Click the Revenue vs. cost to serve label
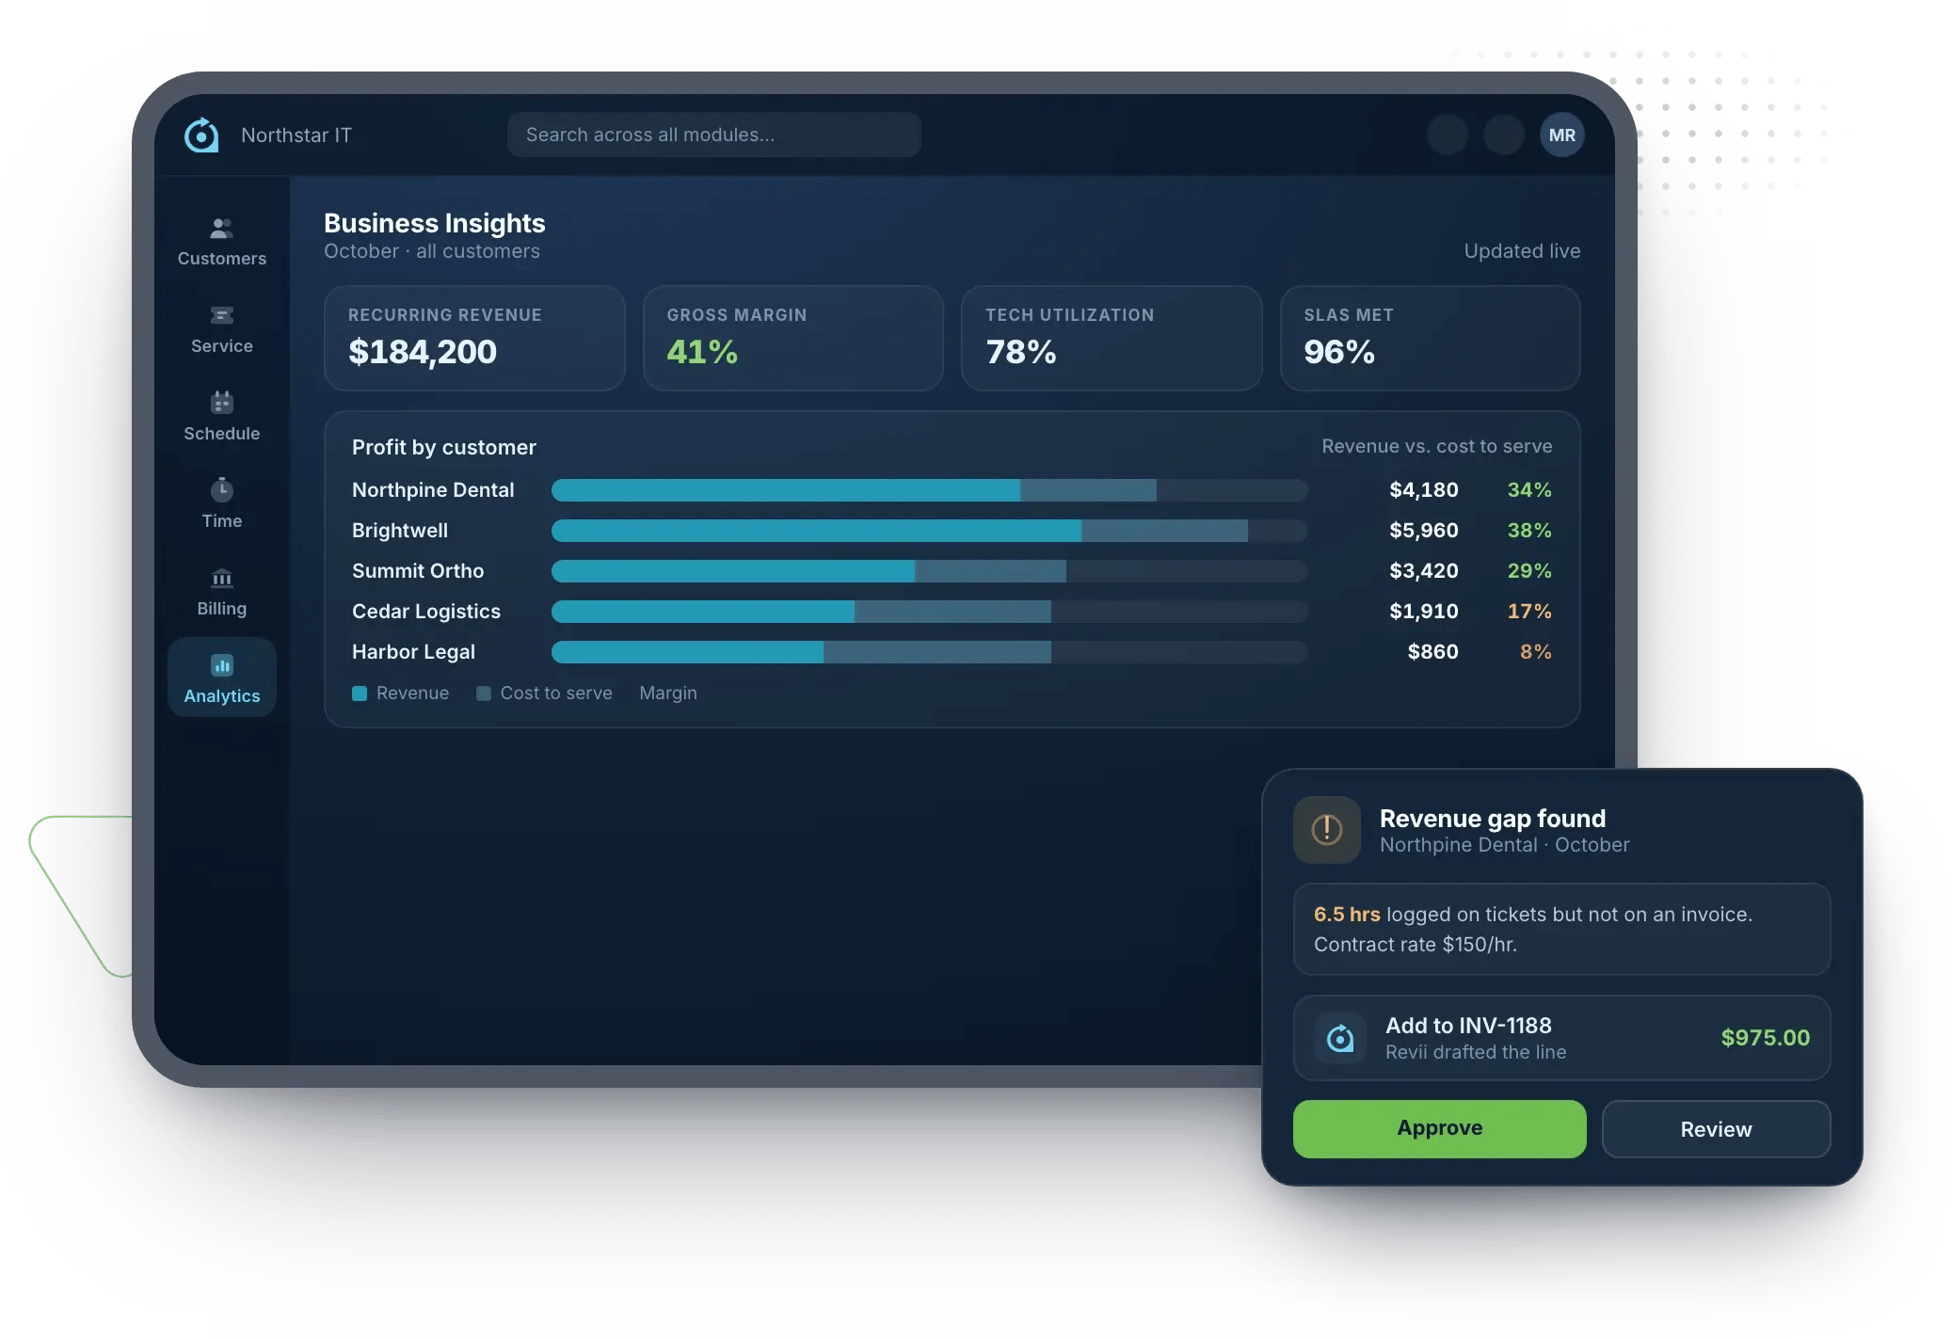 [x=1437, y=446]
